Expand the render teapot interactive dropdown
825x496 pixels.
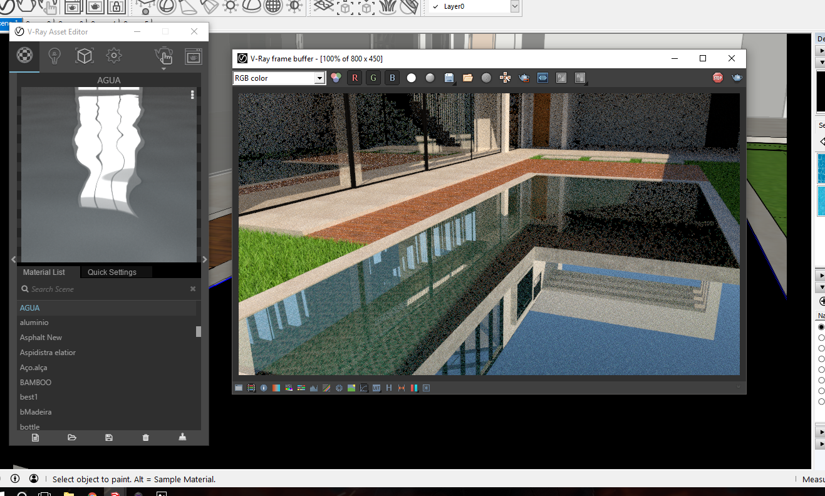163,68
